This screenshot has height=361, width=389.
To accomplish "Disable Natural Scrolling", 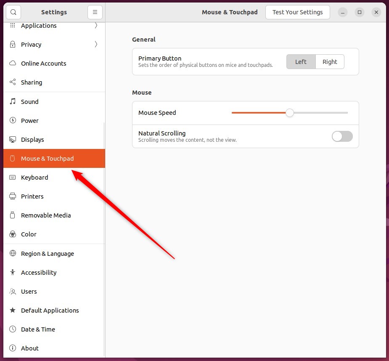I will tap(342, 136).
